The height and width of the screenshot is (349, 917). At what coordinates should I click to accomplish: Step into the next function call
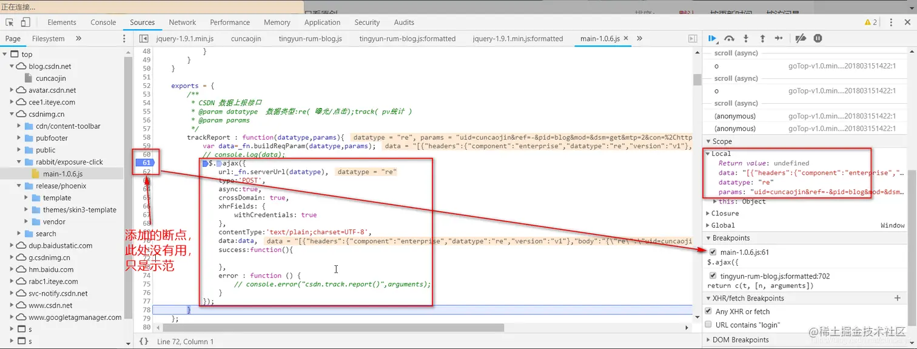tap(746, 38)
